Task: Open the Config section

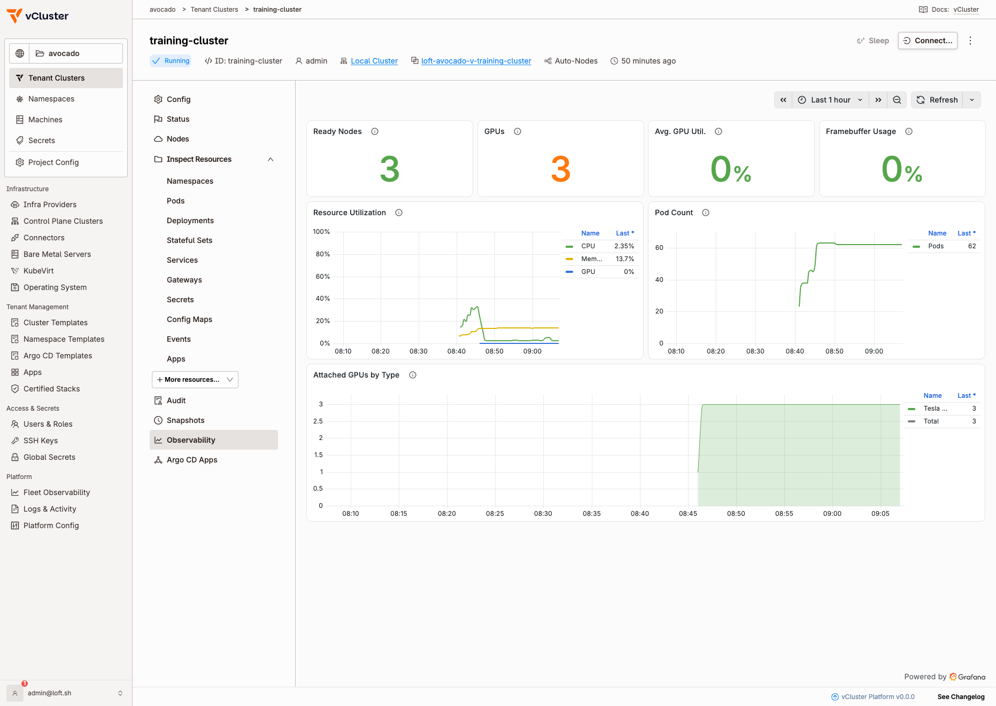Action: coord(214,99)
